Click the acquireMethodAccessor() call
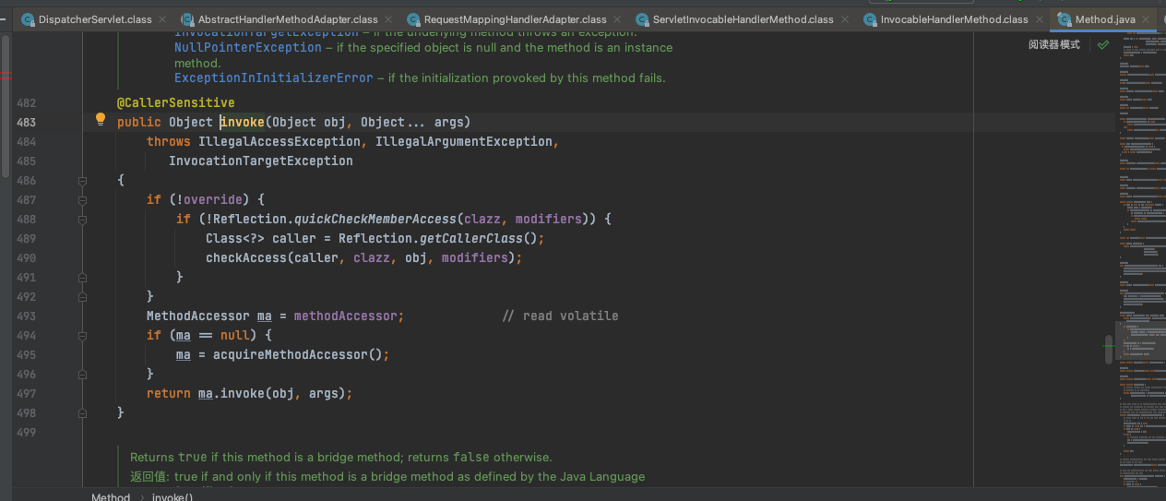The image size is (1166, 501). [x=302, y=354]
